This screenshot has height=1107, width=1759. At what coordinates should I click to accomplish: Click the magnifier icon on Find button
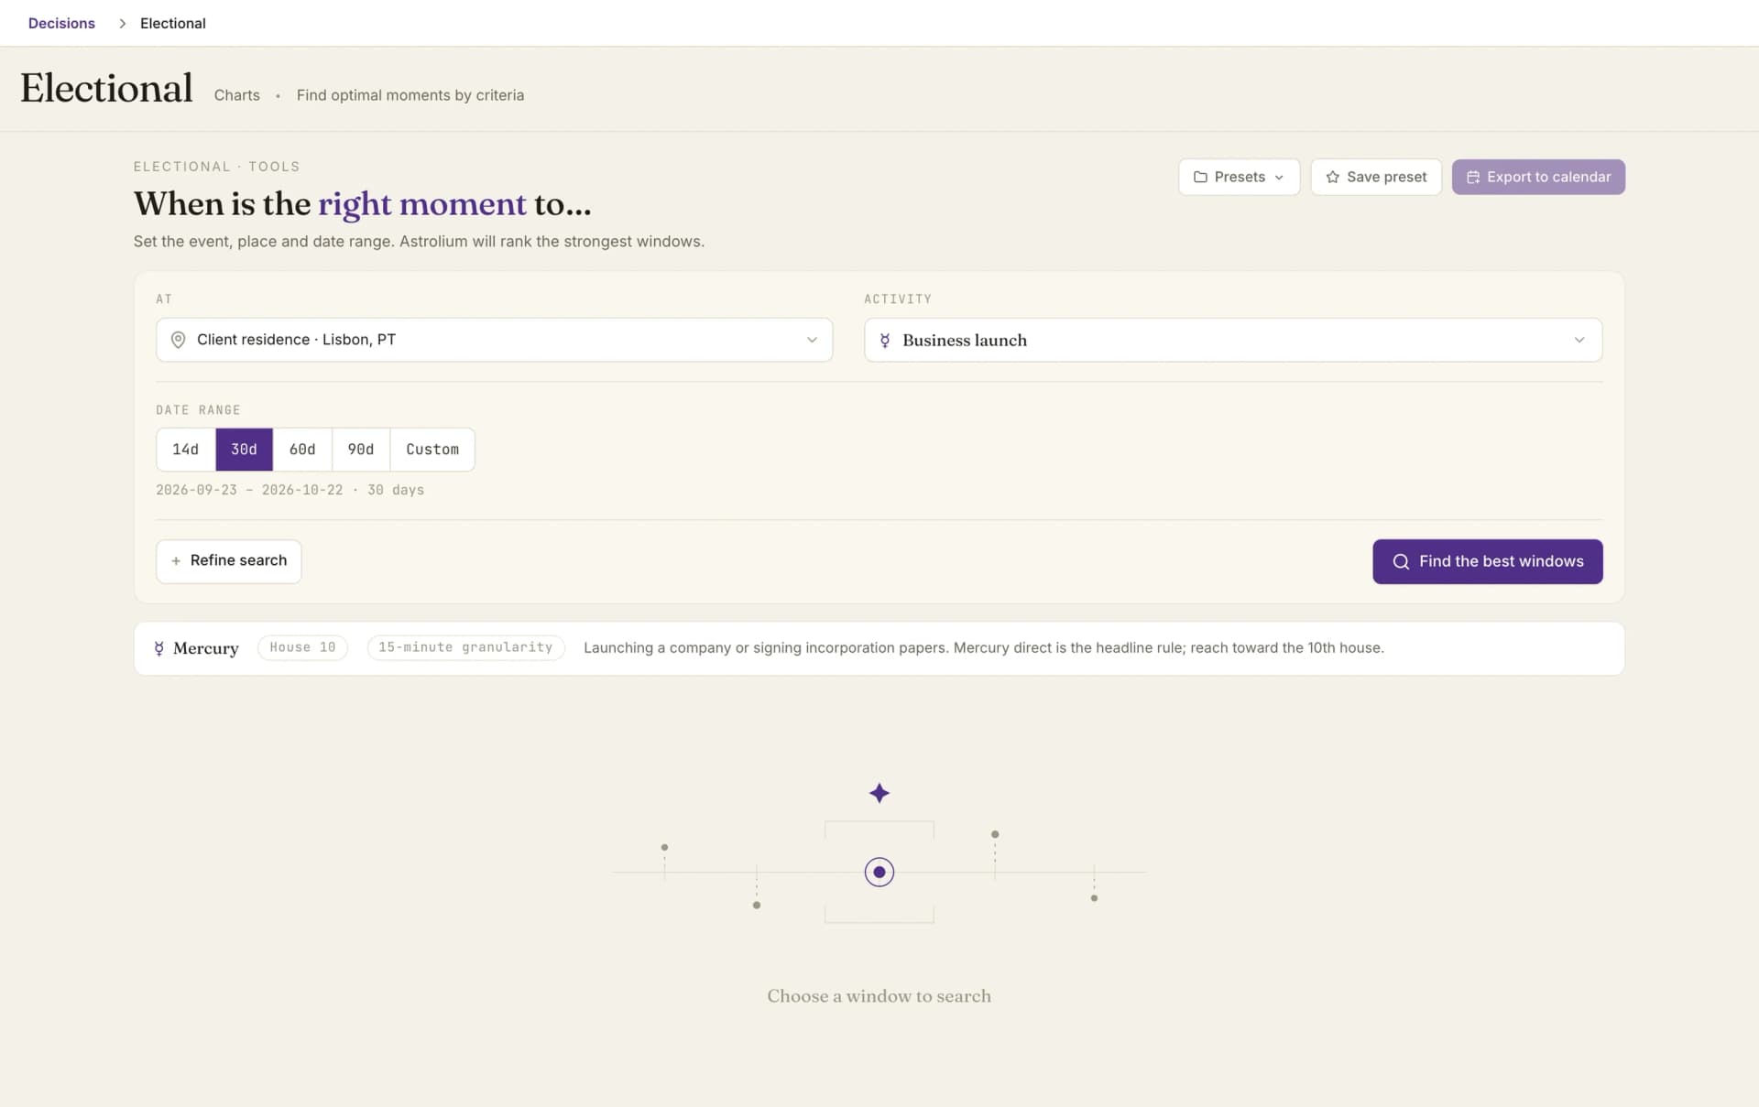1401,561
